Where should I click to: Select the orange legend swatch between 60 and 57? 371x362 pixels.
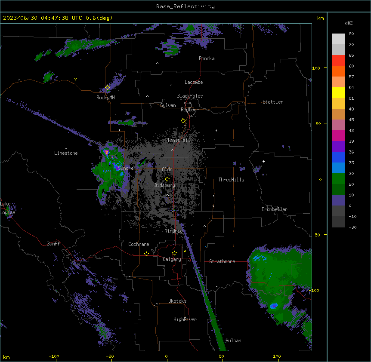338,71
